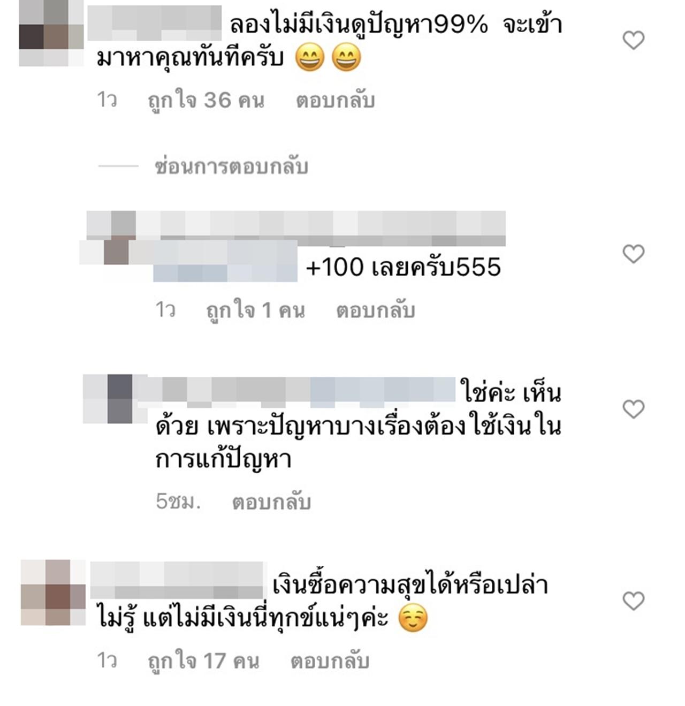Tap the mentioned username before +100 เลยครับ555

click(x=225, y=261)
